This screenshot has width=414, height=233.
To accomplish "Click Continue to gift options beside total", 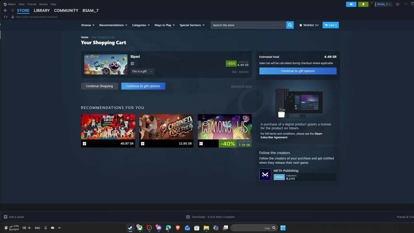I will [298, 71].
